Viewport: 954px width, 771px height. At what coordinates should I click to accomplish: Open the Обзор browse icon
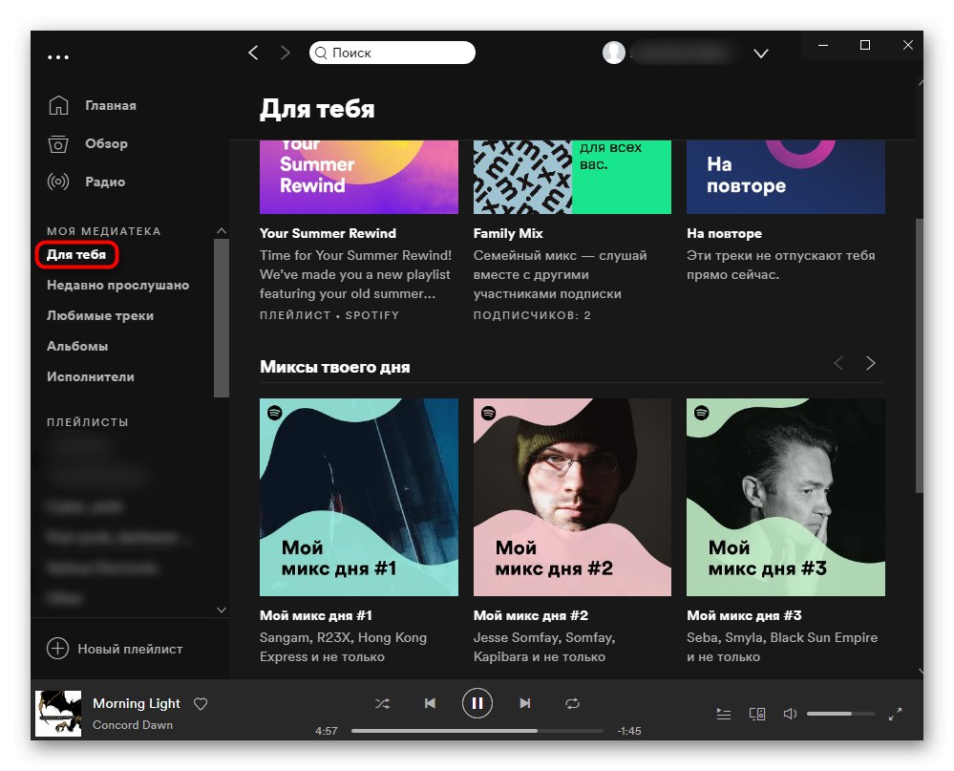tap(58, 143)
